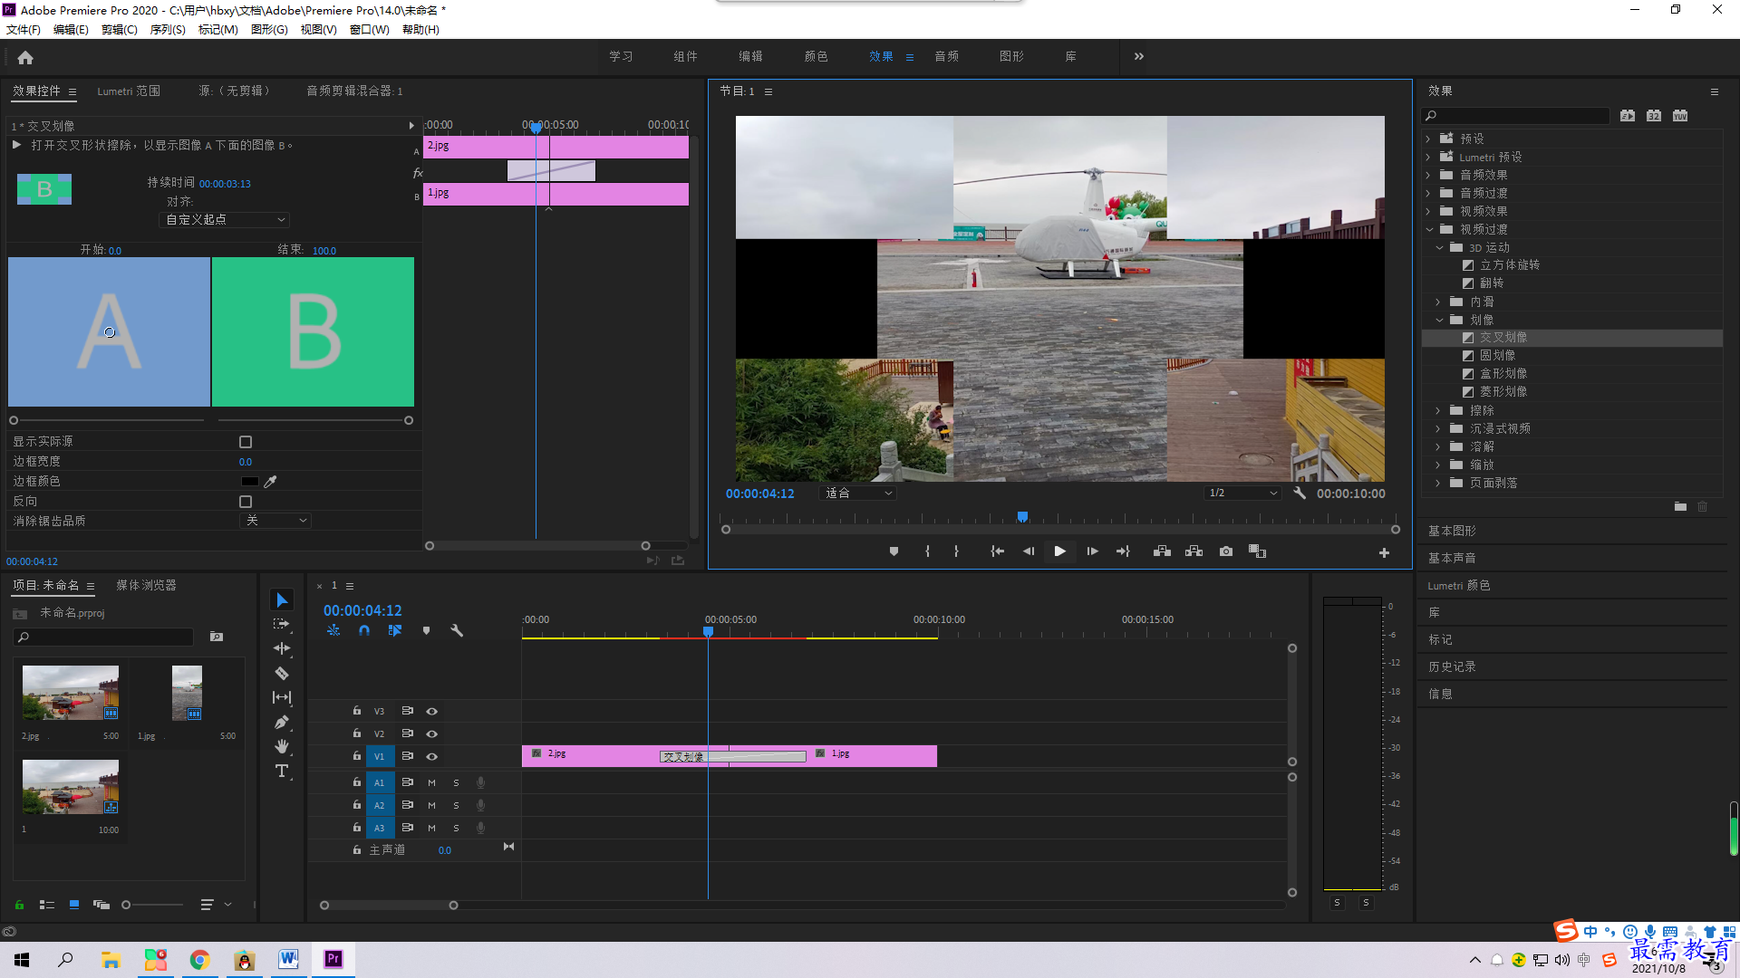The width and height of the screenshot is (1740, 978).
Task: Open the 1/2 playback resolution dropdown
Action: [1242, 494]
